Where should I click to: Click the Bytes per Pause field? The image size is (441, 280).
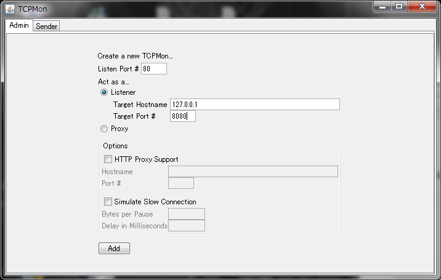point(187,214)
